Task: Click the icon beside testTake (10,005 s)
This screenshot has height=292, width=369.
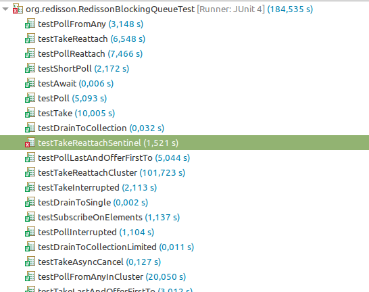Action: (x=30, y=113)
